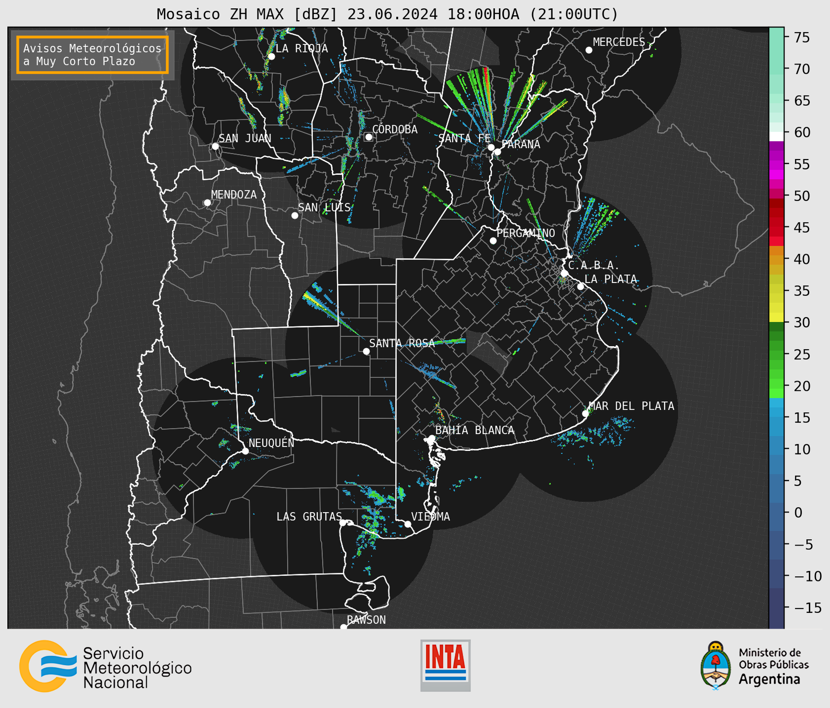Click the BAHÍA BLANCA city marker dot

(431, 438)
